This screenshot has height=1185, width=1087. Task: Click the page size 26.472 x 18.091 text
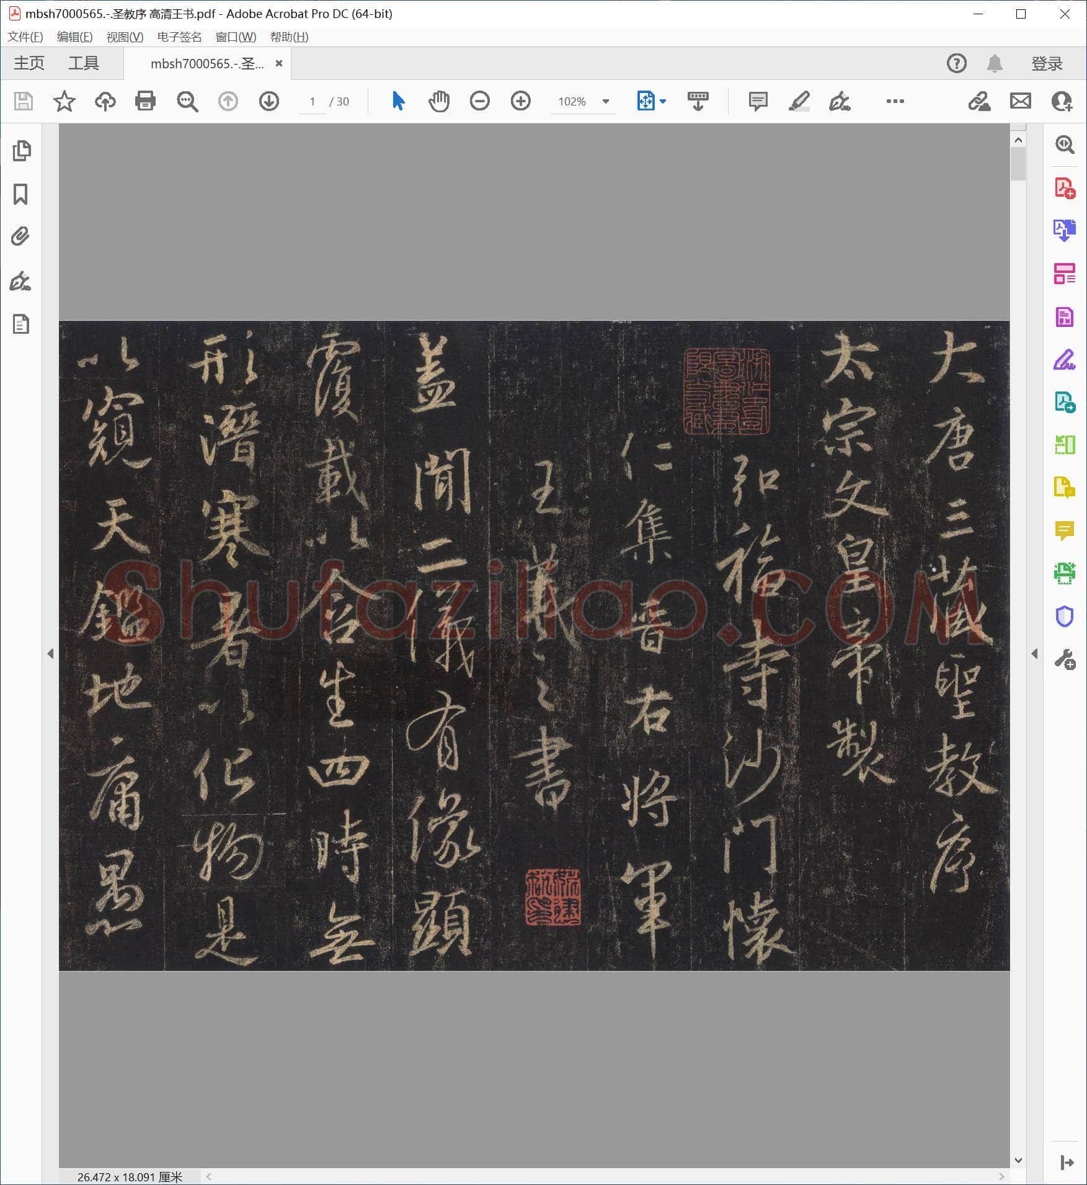[130, 1177]
